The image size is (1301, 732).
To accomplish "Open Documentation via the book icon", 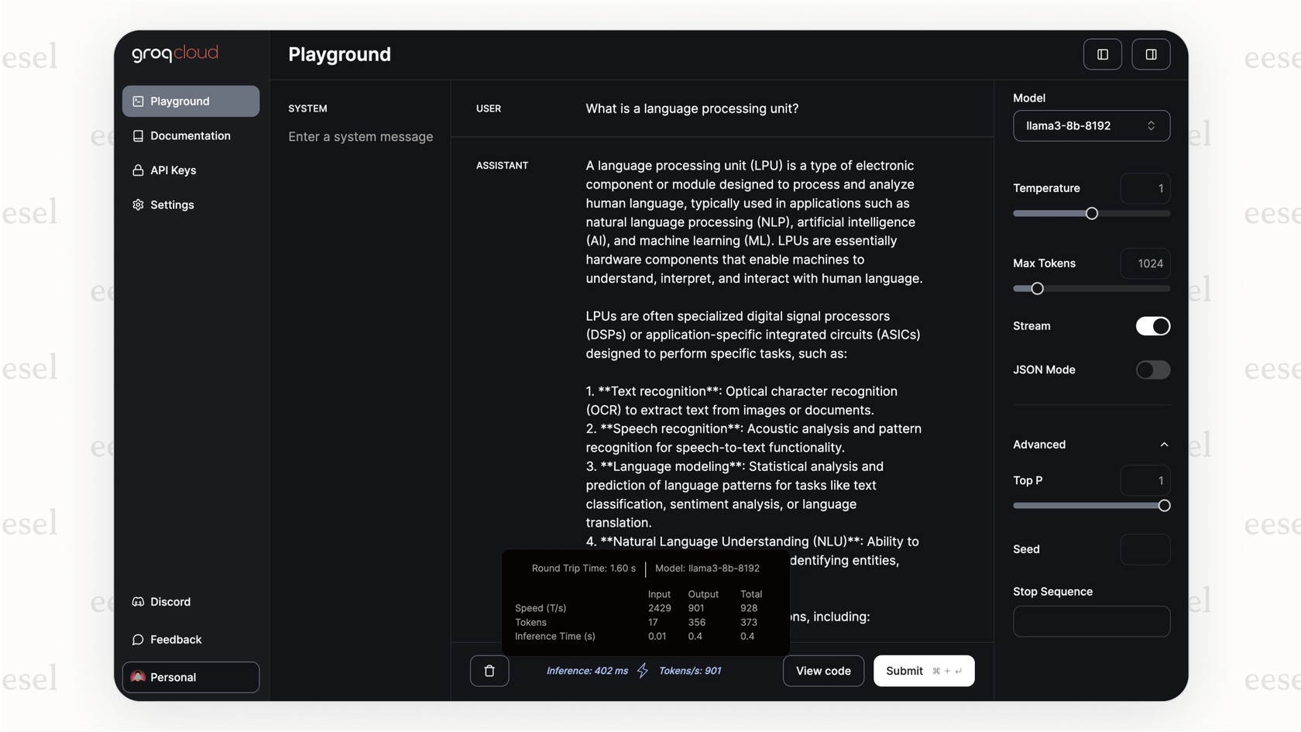I will pos(137,136).
